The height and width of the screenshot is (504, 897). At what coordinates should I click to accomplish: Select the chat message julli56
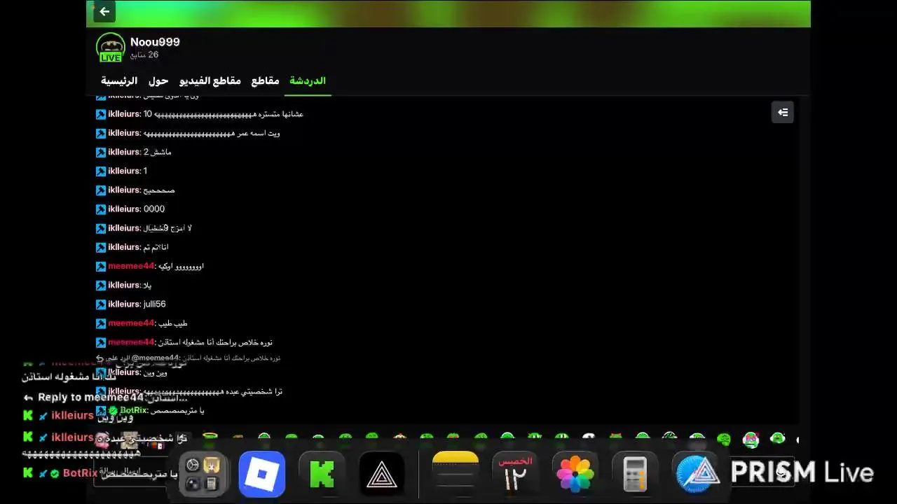[x=154, y=304]
